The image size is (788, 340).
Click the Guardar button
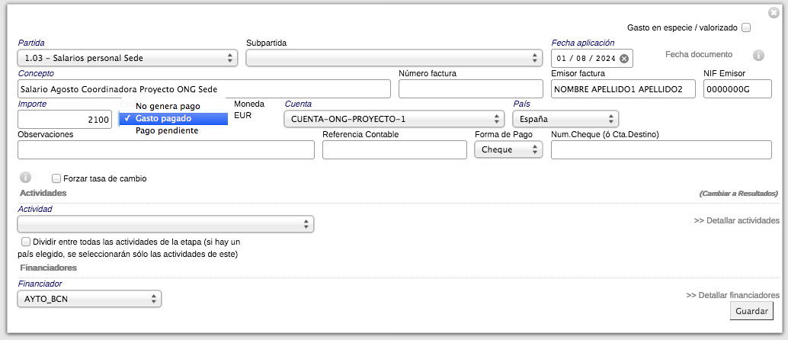(751, 311)
